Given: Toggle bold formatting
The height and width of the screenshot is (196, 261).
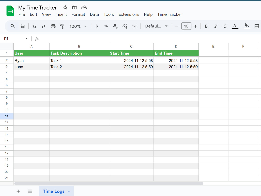Looking at the screenshot, I should tap(206, 26).
